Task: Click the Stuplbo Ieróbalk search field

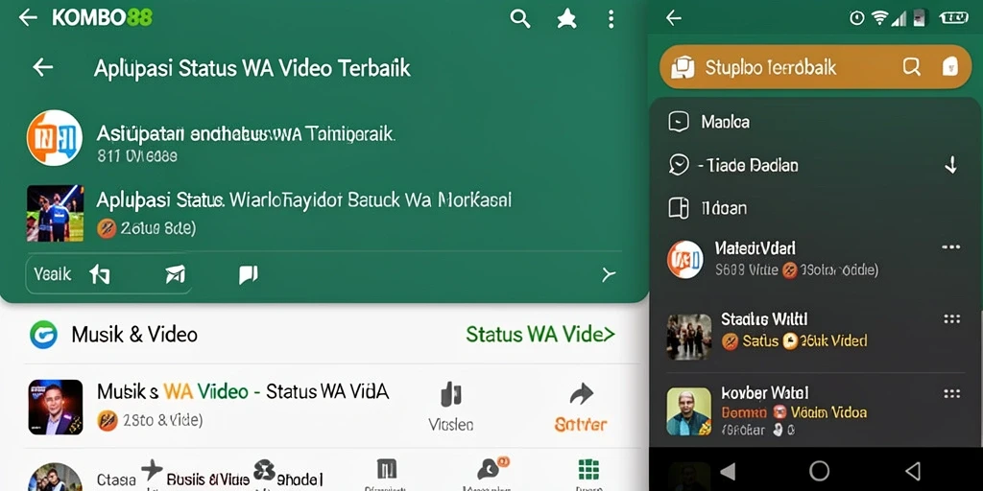Action: 816,66
